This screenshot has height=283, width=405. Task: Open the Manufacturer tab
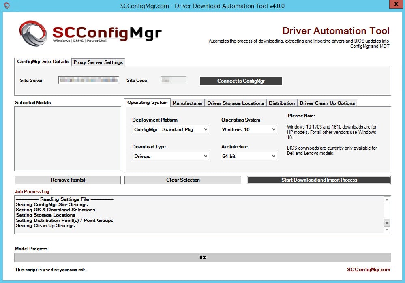coord(188,103)
